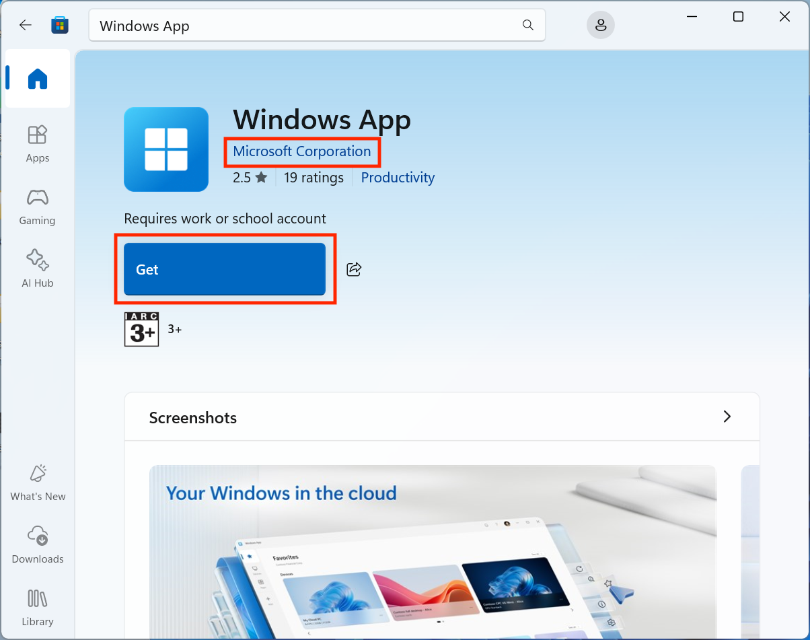Open the first screenshot thumbnail
This screenshot has width=810, height=640.
[x=433, y=552]
